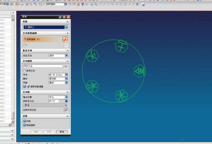Click the 金 hexagon text in viewport

[x=140, y=71]
